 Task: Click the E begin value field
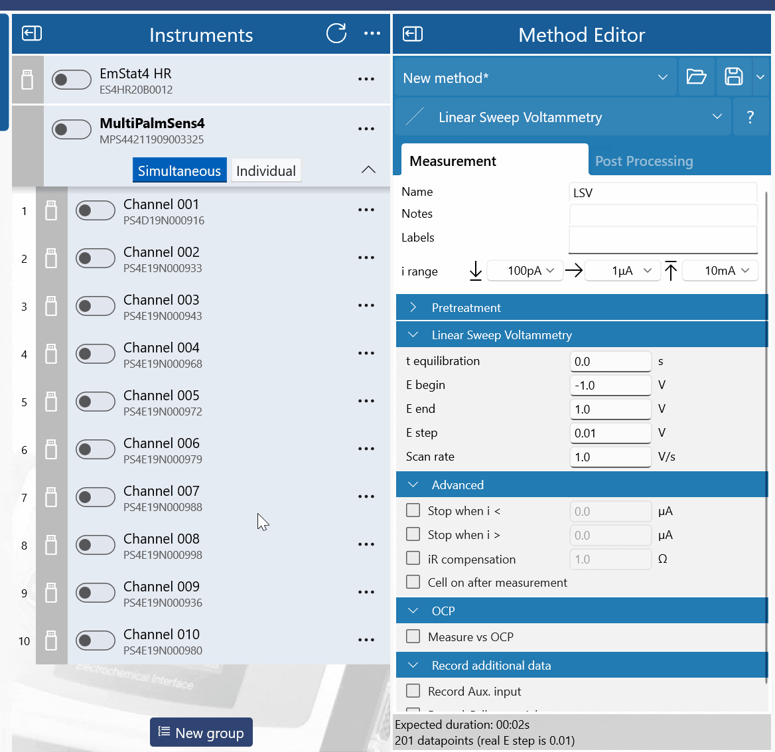click(610, 385)
